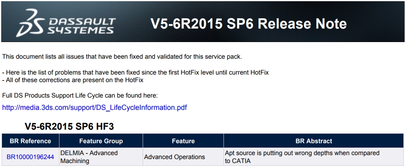Click the V5-6R2015 SP6 HF3 heading

pyautogui.click(x=69, y=127)
